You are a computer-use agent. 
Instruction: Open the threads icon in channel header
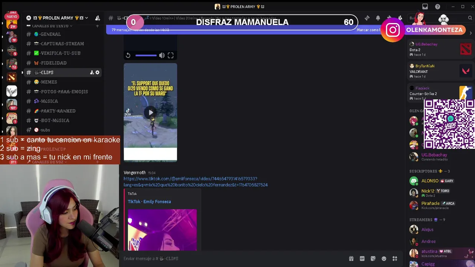click(367, 18)
